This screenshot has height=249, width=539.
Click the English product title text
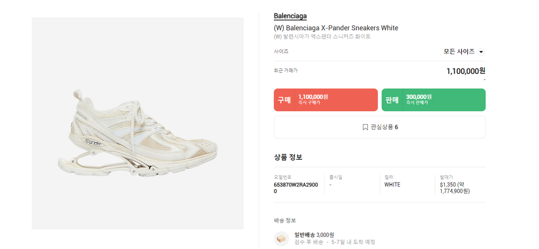click(x=336, y=28)
